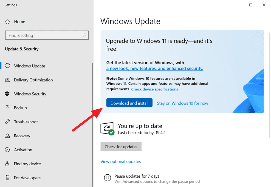Screen dimensions: 271x187
Task: View optional updates
Action: pyautogui.click(x=120, y=161)
